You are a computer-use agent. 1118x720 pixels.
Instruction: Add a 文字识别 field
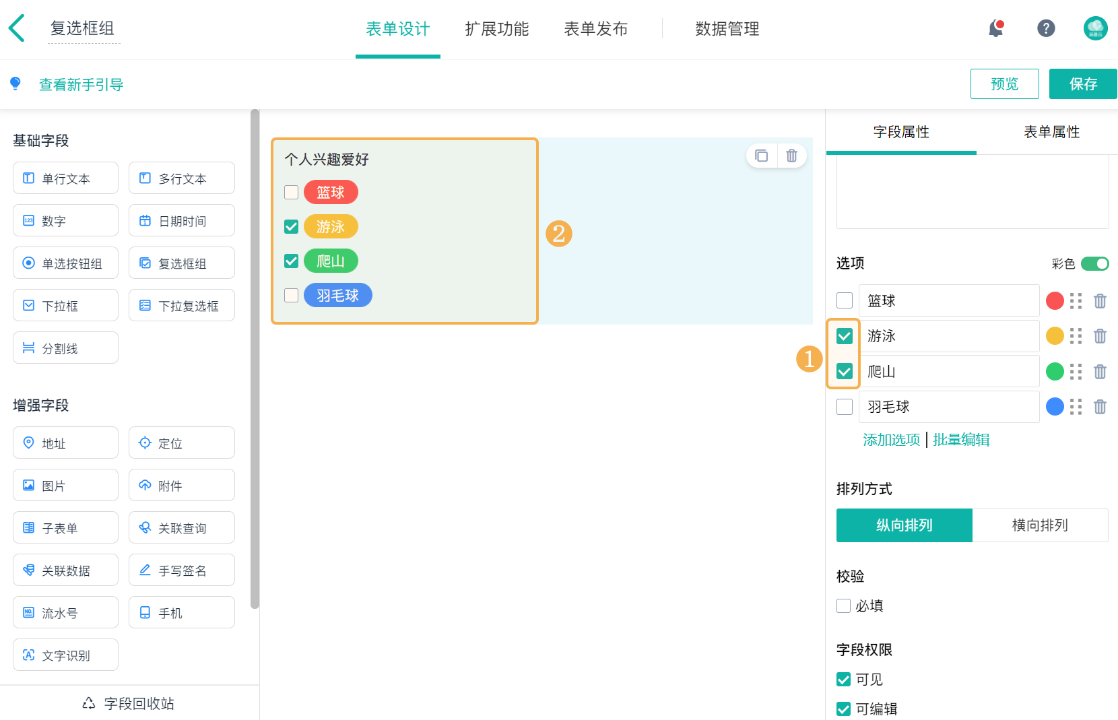(65, 655)
